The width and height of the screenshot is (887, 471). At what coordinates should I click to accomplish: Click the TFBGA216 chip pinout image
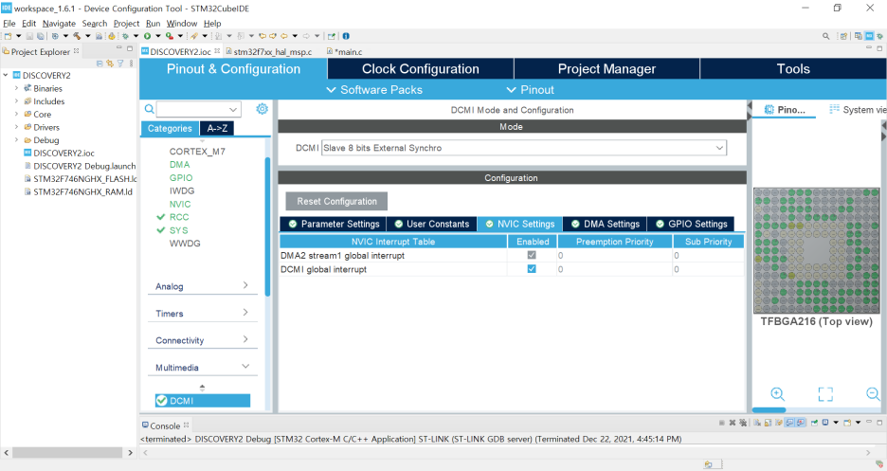(816, 250)
